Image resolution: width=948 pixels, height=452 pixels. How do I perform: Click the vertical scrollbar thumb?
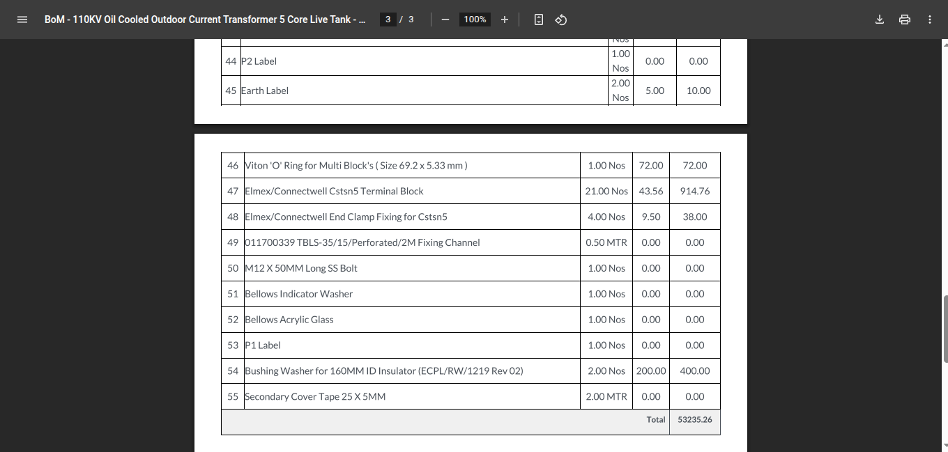pos(945,328)
